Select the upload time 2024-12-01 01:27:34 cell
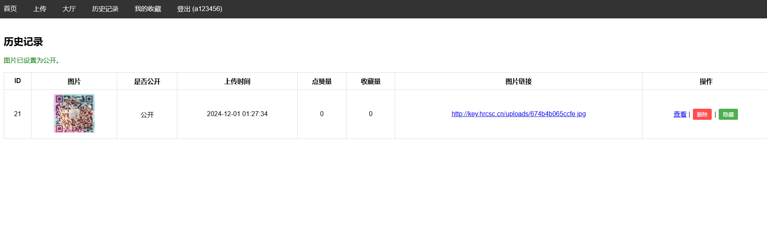 237,114
